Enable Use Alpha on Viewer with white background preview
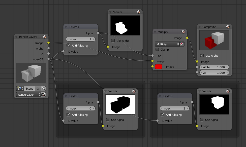This screenshot has height=147, width=246. point(108,120)
